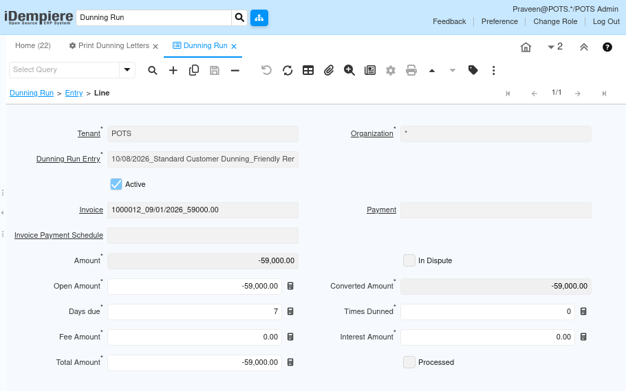Click the Tenant field label
The height and width of the screenshot is (391, 626).
[89, 134]
